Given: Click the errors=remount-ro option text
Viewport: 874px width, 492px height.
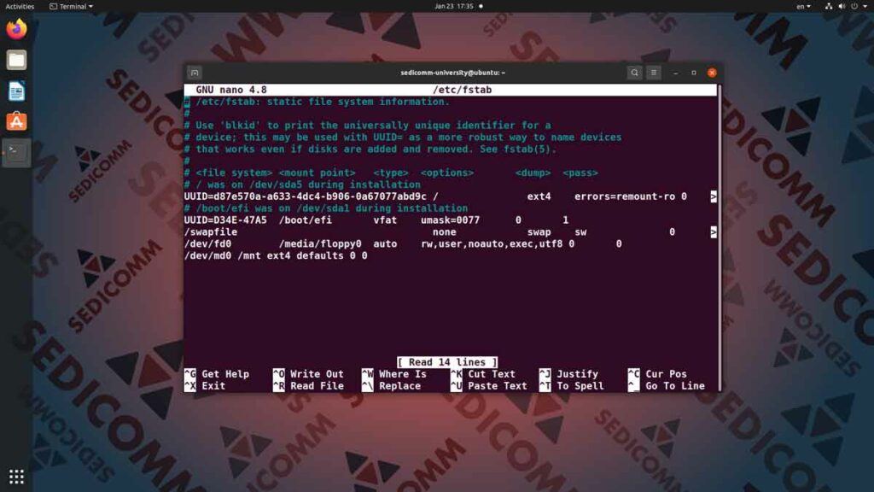Looking at the screenshot, I should coord(625,196).
